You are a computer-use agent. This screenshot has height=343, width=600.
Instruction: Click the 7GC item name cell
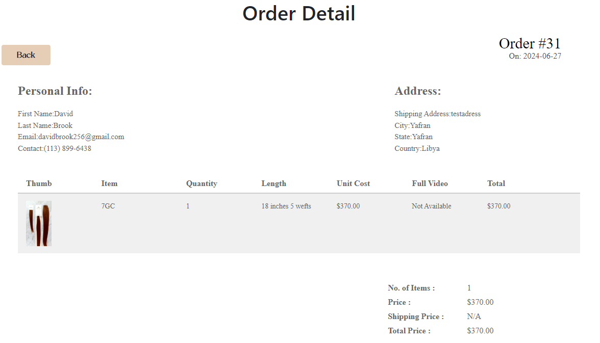[x=108, y=206]
